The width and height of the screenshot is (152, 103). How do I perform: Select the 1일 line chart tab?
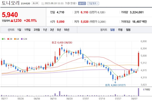(19, 30)
